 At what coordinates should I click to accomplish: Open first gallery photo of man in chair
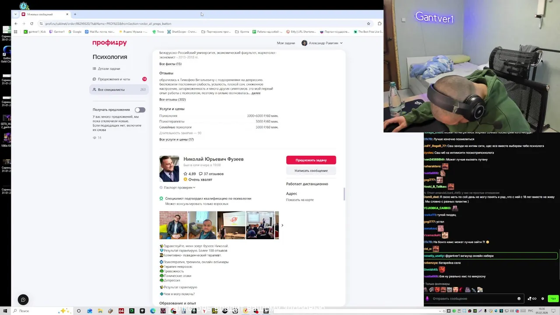(x=173, y=225)
